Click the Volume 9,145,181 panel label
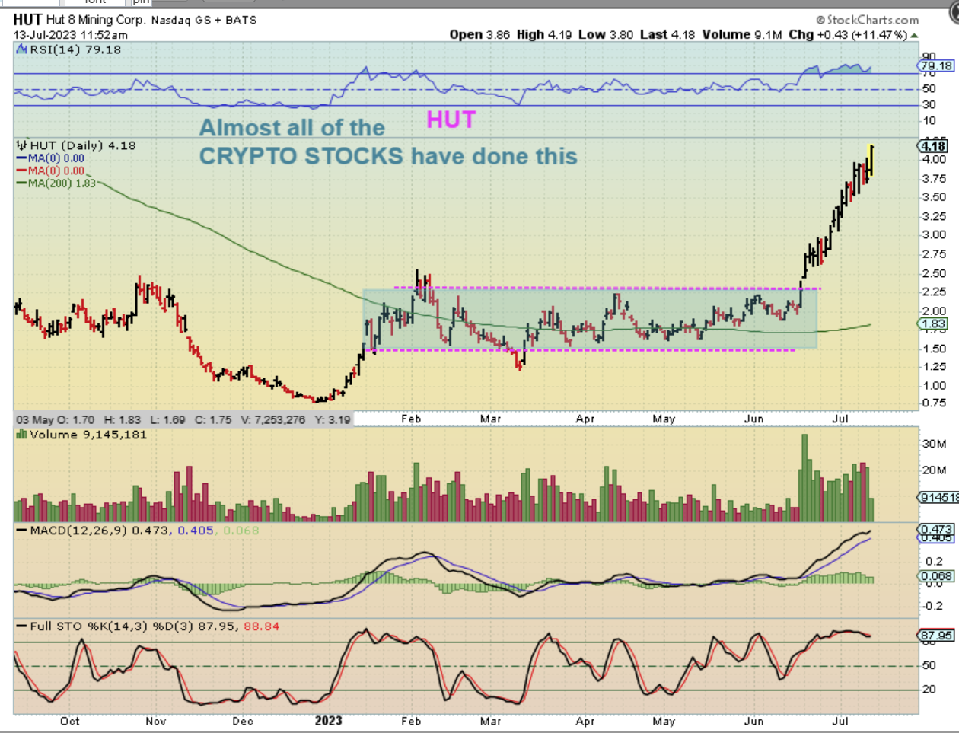This screenshot has height=733, width=959. point(88,435)
